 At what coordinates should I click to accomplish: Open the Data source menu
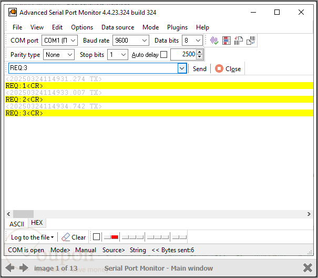tap(118, 27)
